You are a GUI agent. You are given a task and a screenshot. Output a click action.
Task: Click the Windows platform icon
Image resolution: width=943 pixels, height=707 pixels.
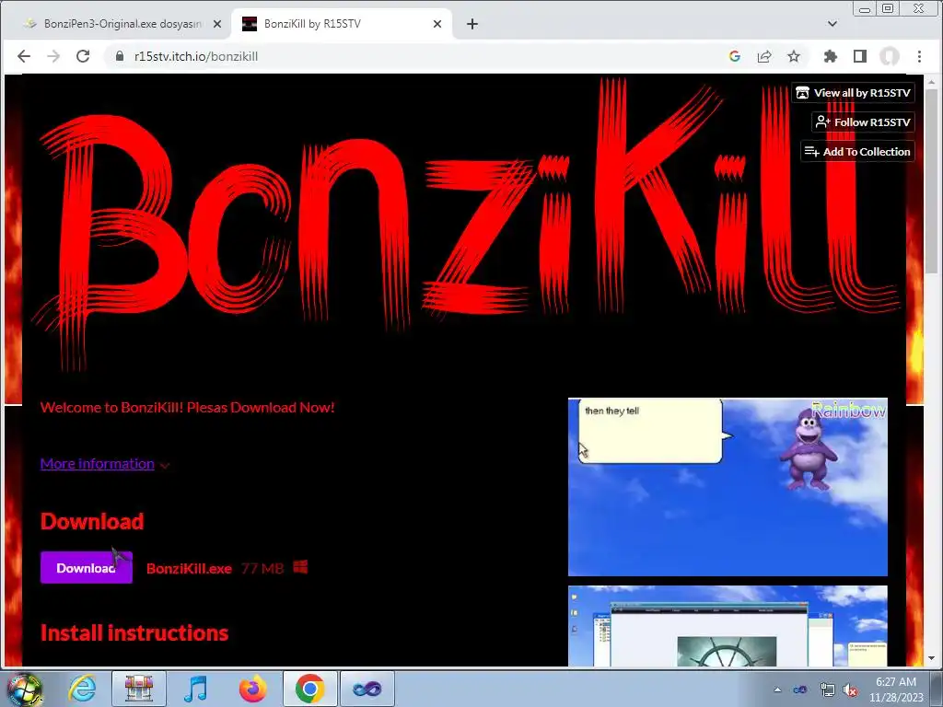pyautogui.click(x=300, y=567)
